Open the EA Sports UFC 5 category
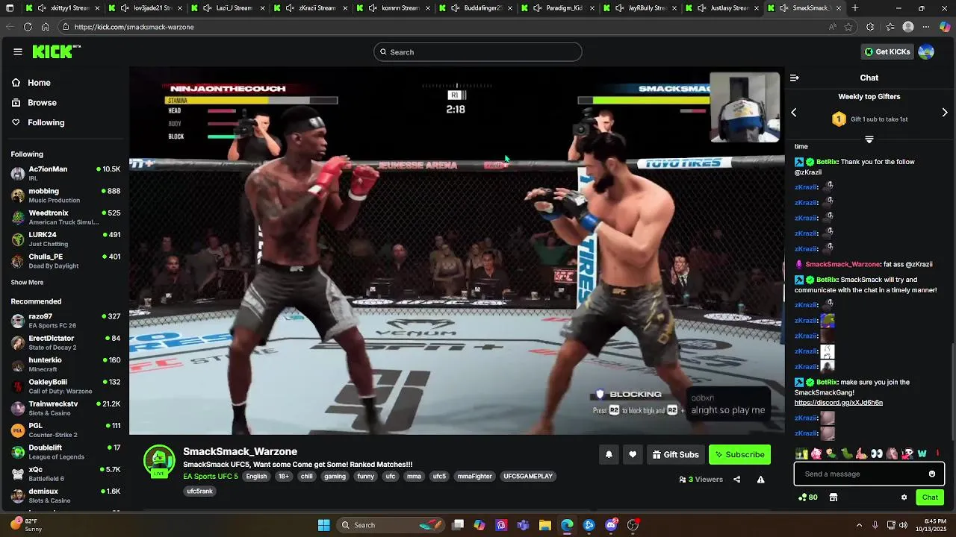The height and width of the screenshot is (537, 956). click(x=211, y=477)
